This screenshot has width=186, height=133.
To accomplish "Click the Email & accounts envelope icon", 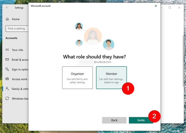I will pyautogui.click(x=7, y=59).
